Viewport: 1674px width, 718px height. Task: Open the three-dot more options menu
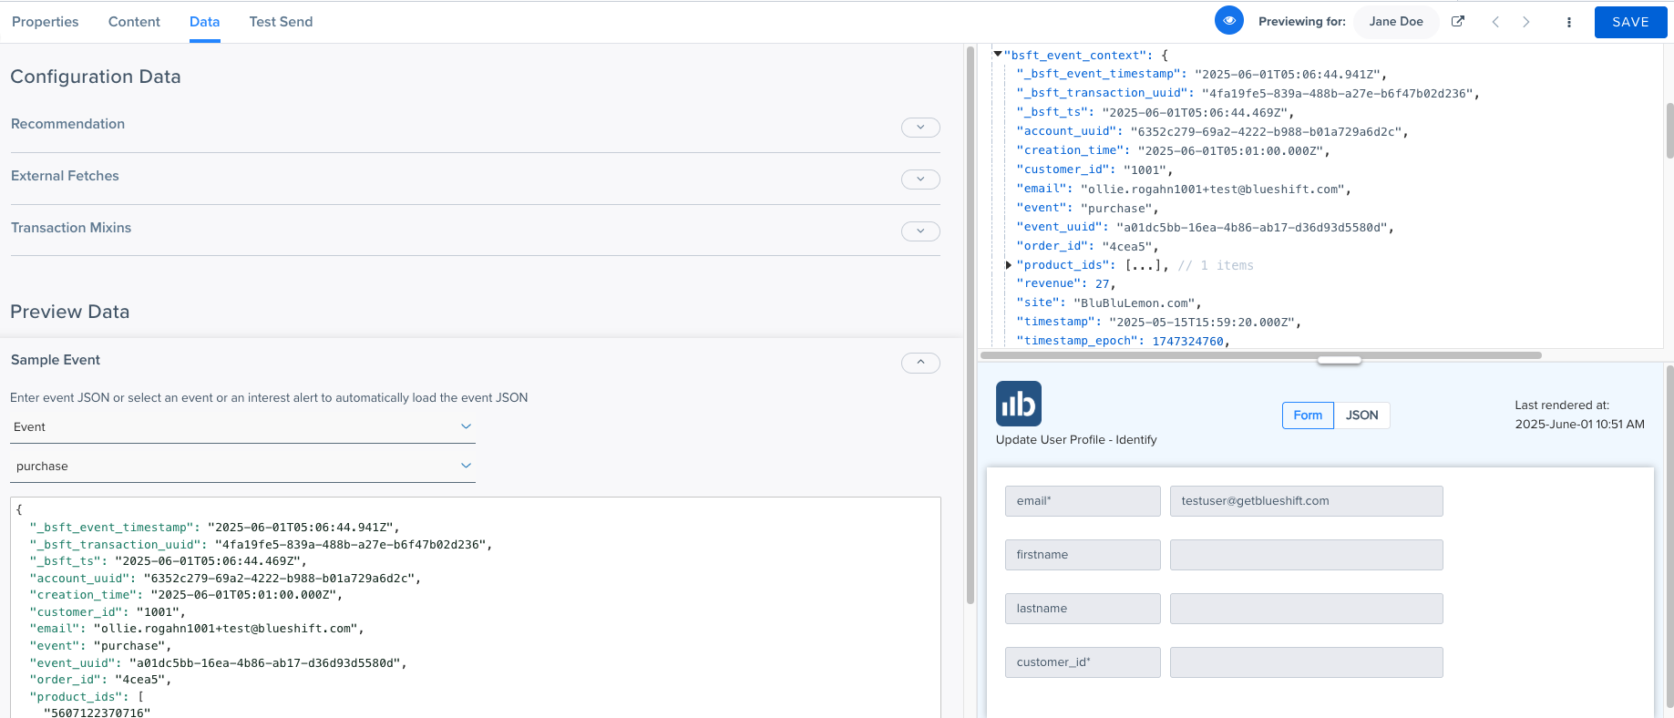[x=1568, y=22]
